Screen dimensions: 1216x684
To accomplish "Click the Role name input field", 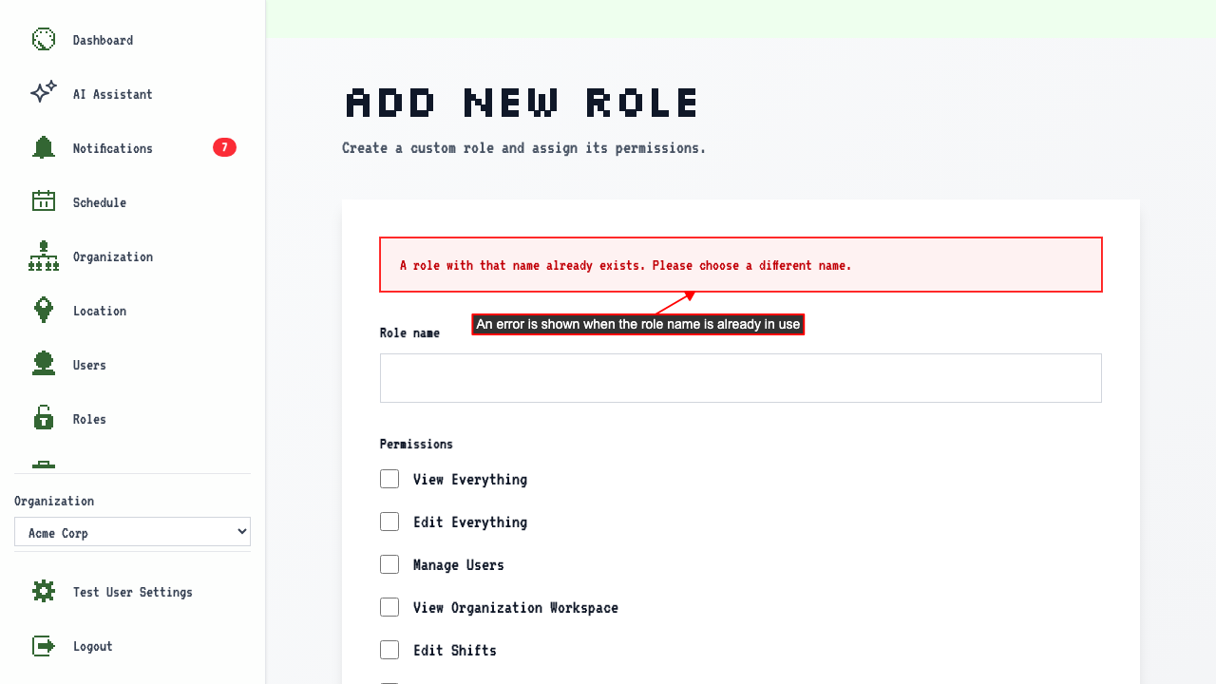I will [741, 378].
